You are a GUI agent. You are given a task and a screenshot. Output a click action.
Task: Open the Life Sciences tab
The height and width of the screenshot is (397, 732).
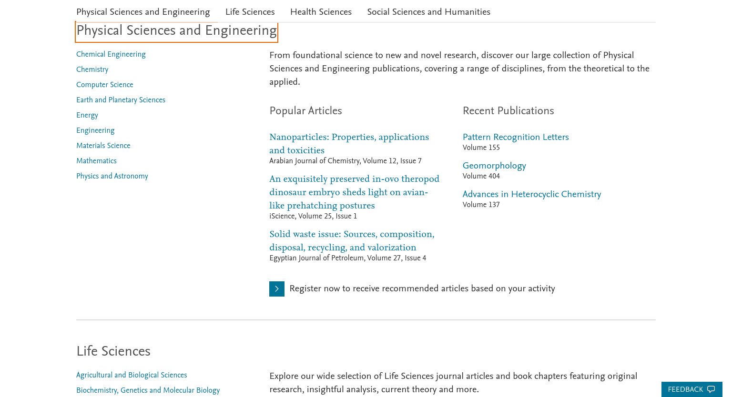tap(250, 12)
